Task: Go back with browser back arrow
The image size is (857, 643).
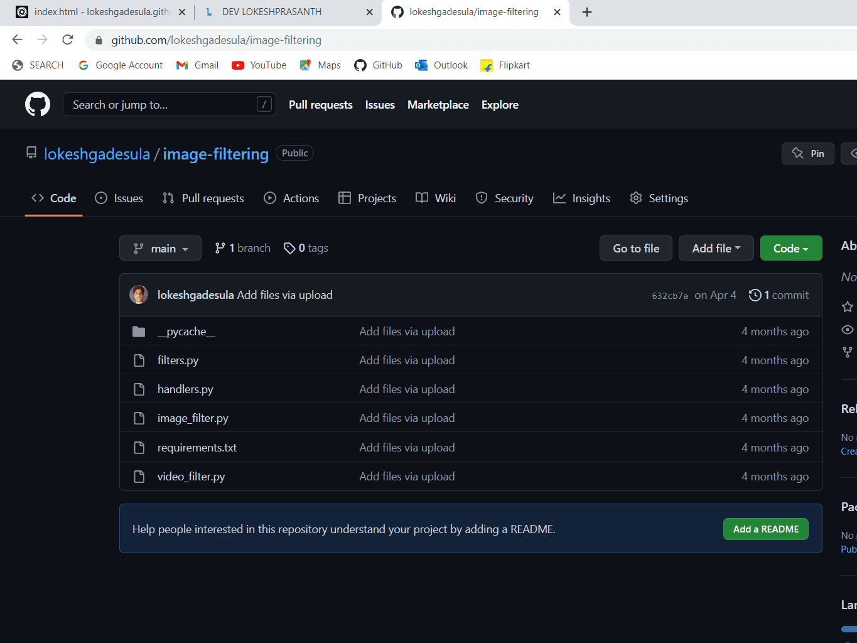Action: pyautogui.click(x=17, y=40)
